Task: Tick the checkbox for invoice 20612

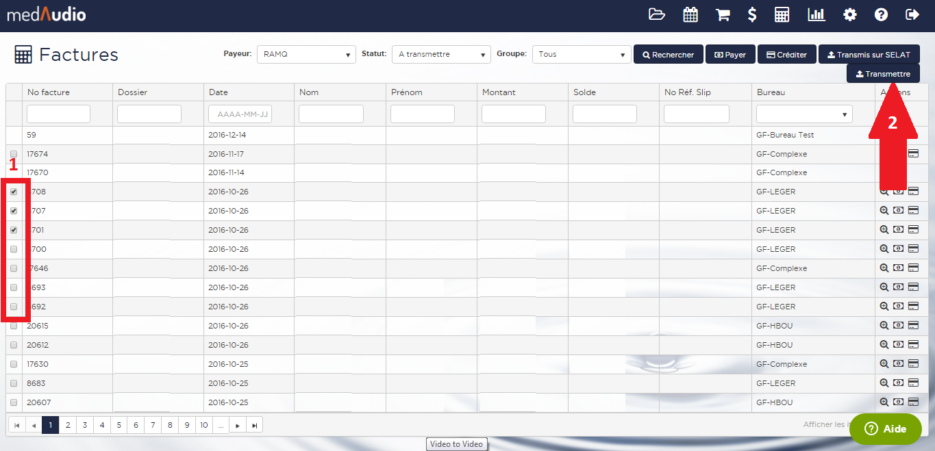Action: (x=14, y=345)
